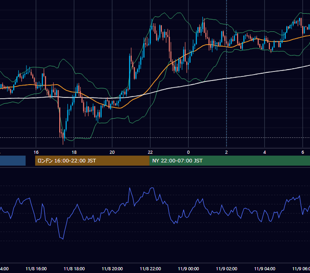Click the 11/8 18:00 date label
Viewport: 310px width, 273px height.
click(74, 269)
